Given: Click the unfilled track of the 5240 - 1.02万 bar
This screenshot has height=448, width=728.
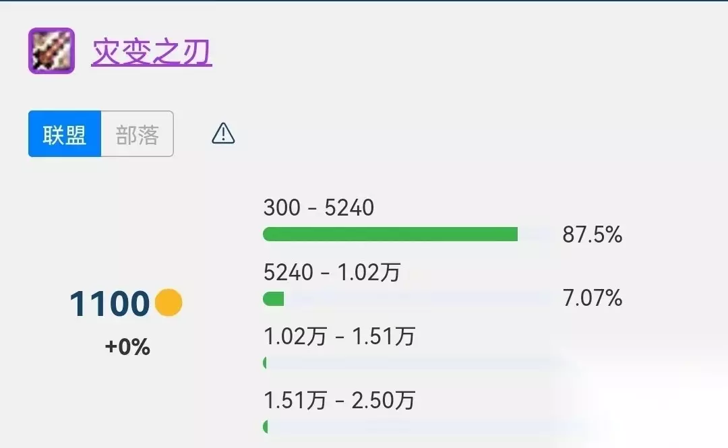Looking at the screenshot, I should pos(418,298).
